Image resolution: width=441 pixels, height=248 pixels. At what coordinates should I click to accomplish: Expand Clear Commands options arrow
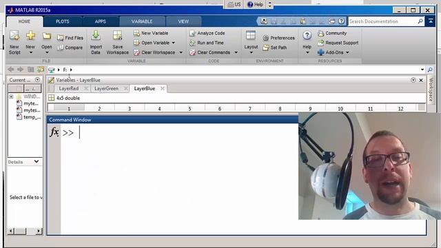tap(236, 52)
